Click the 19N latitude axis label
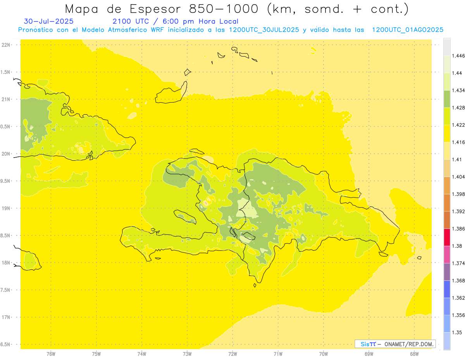The width and height of the screenshot is (465, 359). click(6, 208)
